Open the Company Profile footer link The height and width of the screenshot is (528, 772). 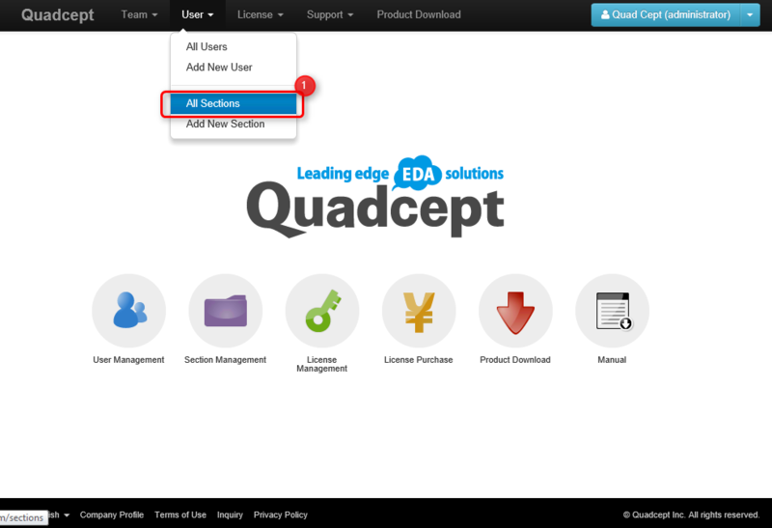pyautogui.click(x=112, y=514)
